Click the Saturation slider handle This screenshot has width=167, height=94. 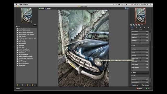point(140,81)
